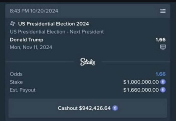Click the coin icon next to $1,000,000.00
Viewport: 176px width, 121px height.
[x=163, y=82]
